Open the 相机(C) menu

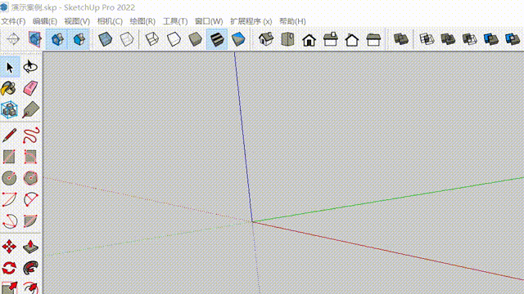(x=110, y=21)
